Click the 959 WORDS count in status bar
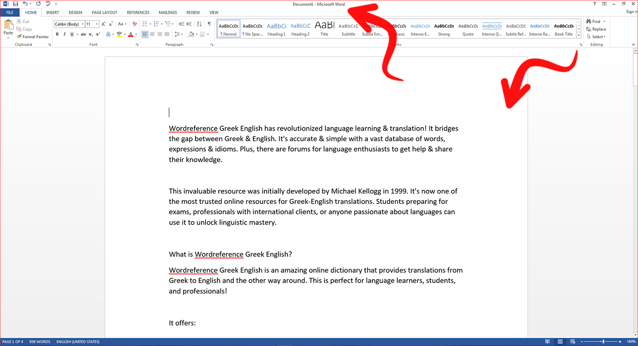The width and height of the screenshot is (638, 346). tap(40, 341)
